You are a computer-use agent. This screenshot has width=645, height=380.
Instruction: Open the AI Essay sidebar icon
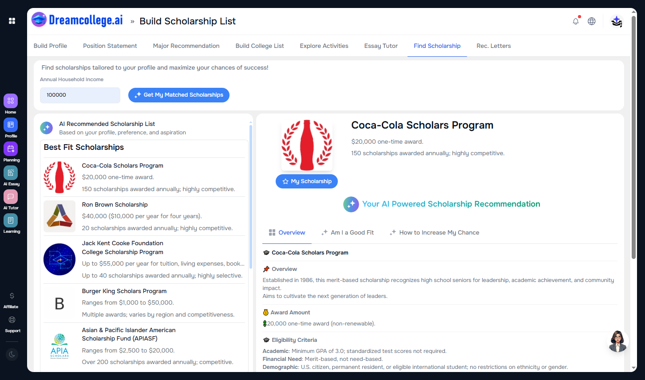click(11, 173)
